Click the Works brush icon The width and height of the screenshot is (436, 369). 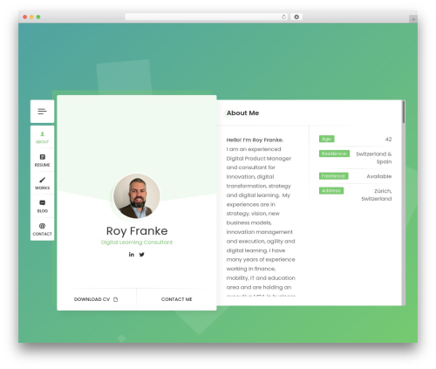(x=43, y=180)
